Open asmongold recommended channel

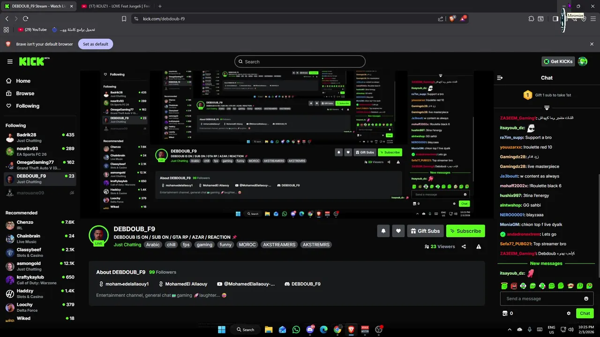click(x=40, y=266)
